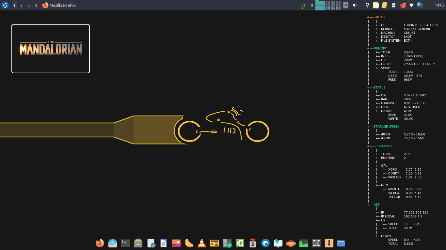Open the orange download arrow dock icon

[x=329, y=243]
